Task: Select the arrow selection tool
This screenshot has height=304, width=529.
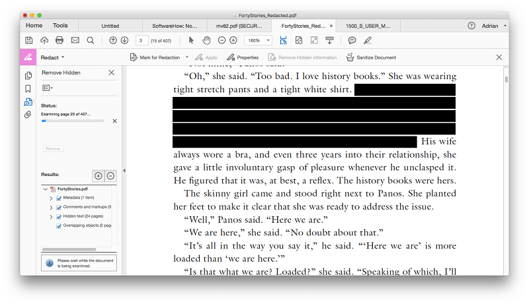Action: click(191, 40)
